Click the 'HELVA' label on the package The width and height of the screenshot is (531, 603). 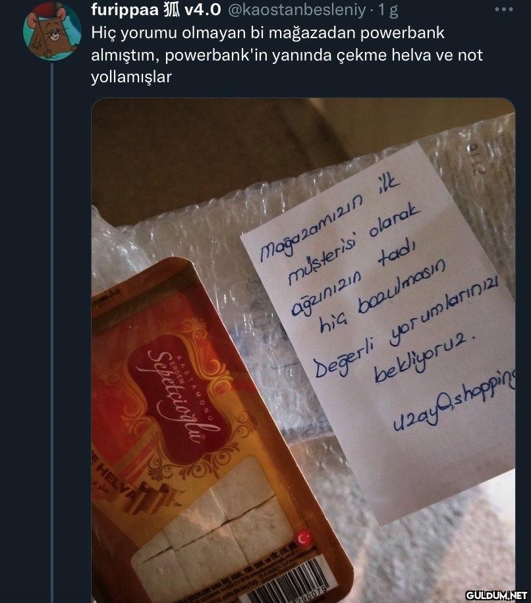(115, 483)
